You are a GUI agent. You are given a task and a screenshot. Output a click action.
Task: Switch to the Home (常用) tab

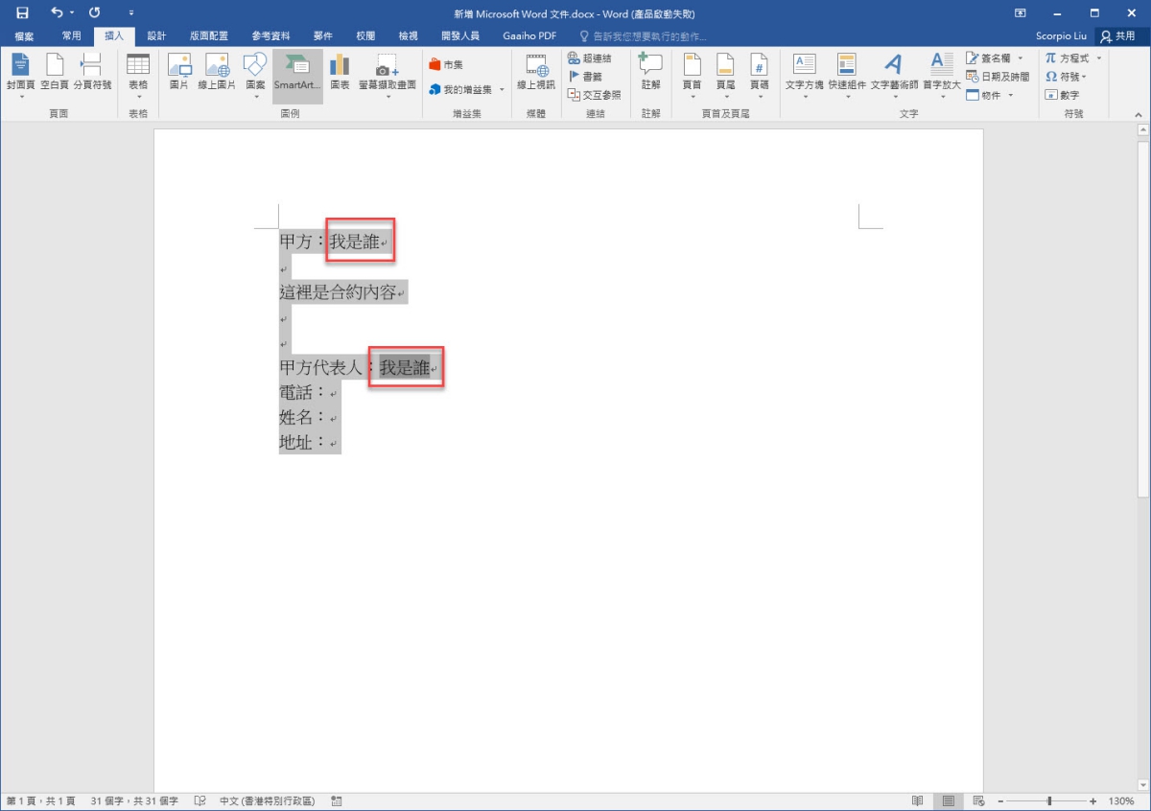72,36
